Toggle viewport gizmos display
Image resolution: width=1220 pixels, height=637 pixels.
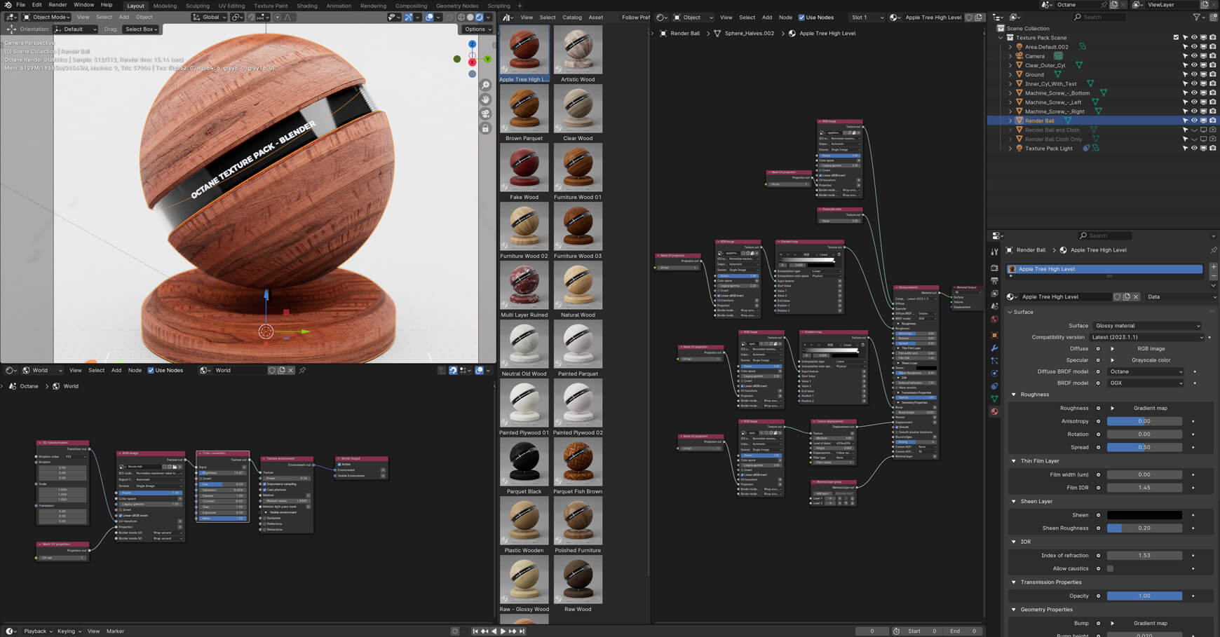(408, 18)
